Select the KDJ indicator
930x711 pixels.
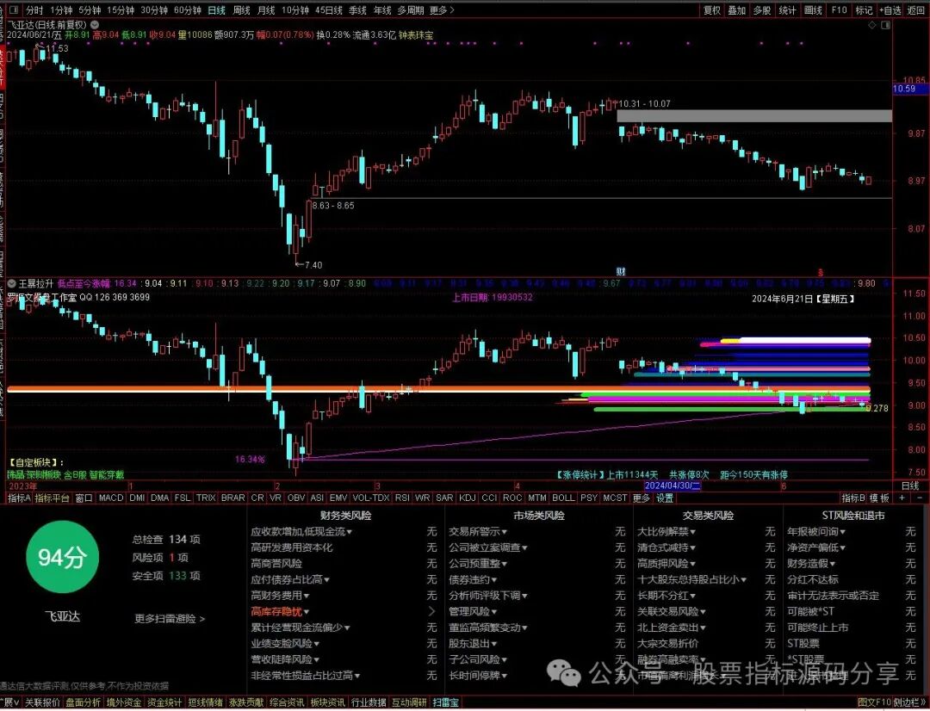coord(468,498)
